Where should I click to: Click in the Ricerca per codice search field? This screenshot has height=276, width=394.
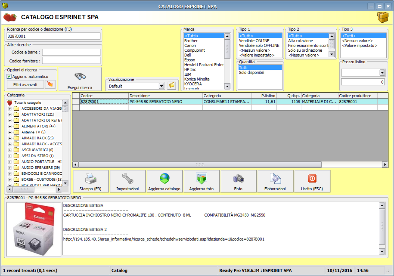53,36
